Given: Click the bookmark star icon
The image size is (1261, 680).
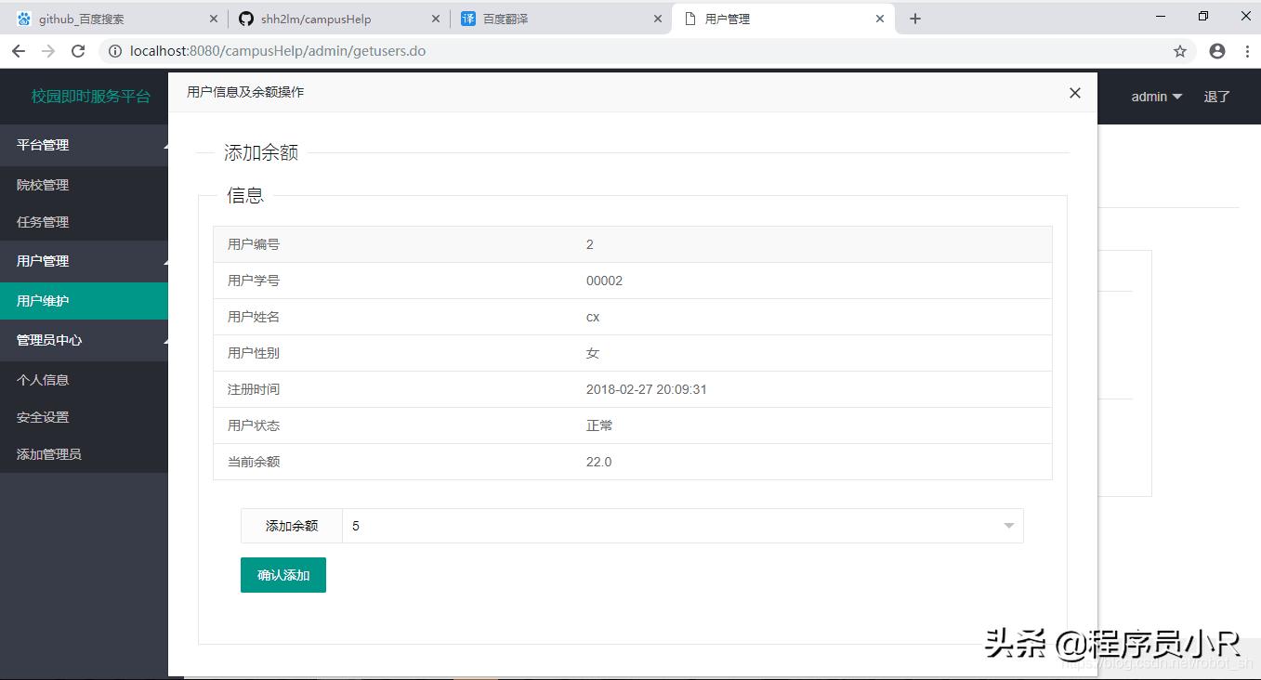Looking at the screenshot, I should [x=1179, y=51].
